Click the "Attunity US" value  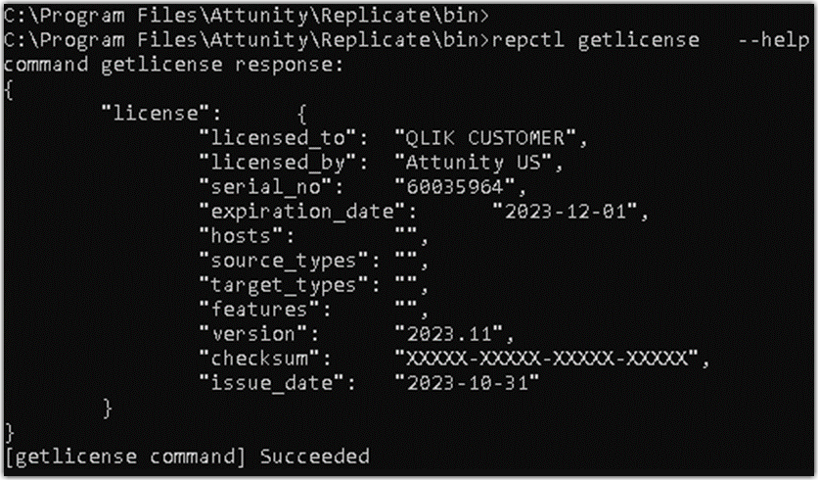(474, 161)
